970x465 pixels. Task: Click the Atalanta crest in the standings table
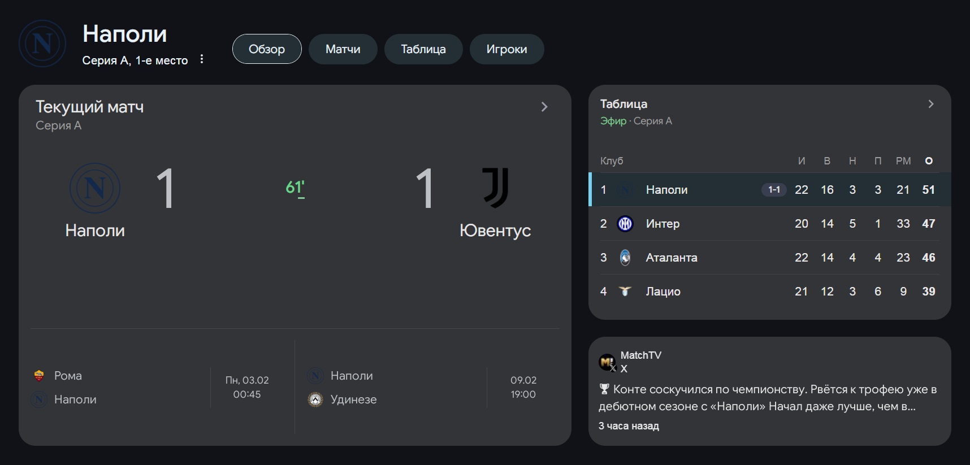(625, 258)
